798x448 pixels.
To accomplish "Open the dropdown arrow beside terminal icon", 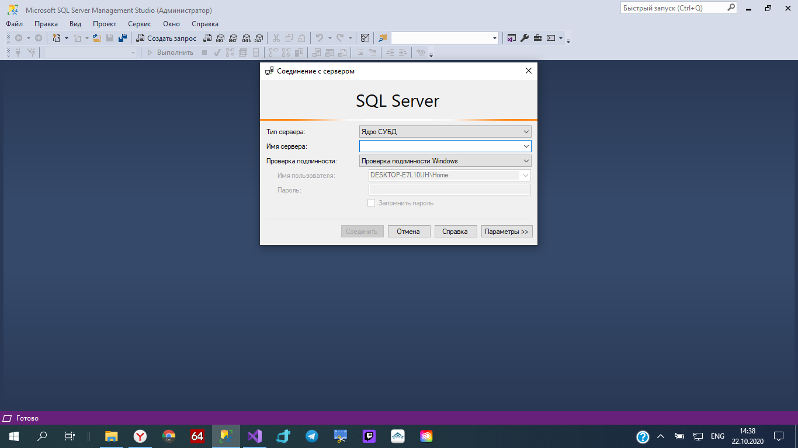I will point(561,38).
